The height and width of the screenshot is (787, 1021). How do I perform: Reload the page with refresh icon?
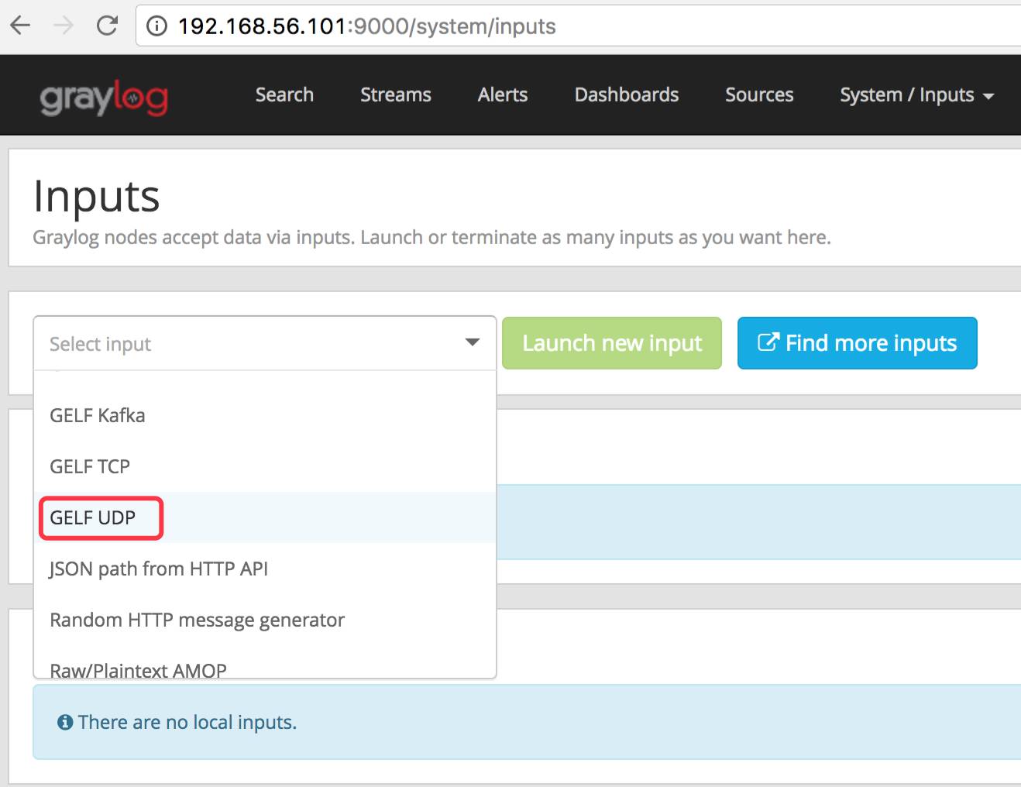[107, 26]
